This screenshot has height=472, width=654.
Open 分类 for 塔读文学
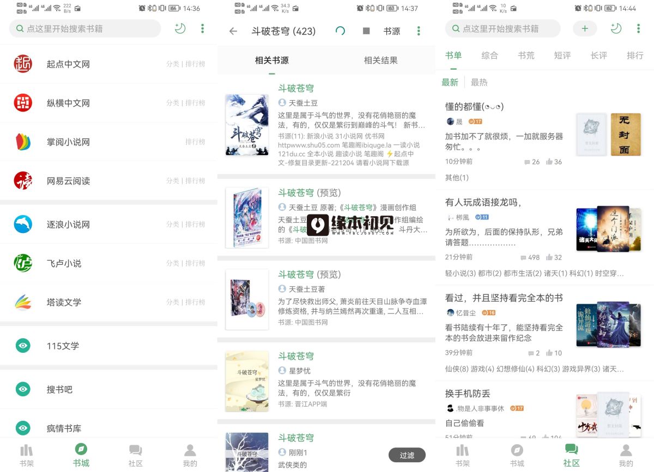pos(173,302)
